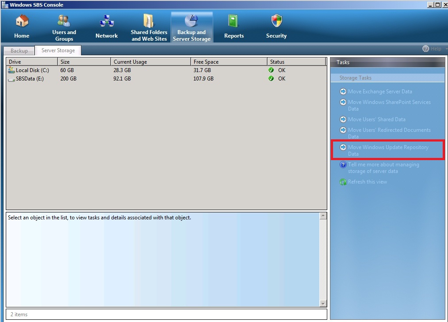448x322 pixels.
Task: Click arrow icon beside Move Windows Update Repository Data
Action: point(343,147)
